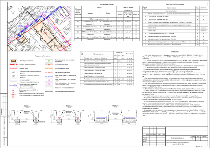The image size is (210, 148).
Task: Select the telephone duct route legend symbol
Action: pos(49,92)
